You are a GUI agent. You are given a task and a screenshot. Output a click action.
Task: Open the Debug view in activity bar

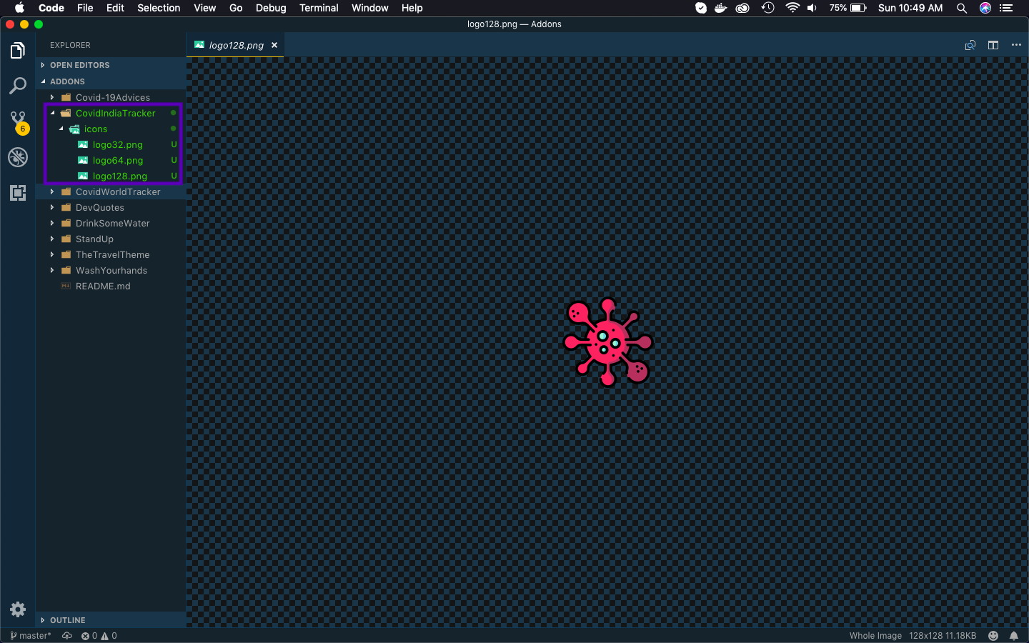(18, 157)
